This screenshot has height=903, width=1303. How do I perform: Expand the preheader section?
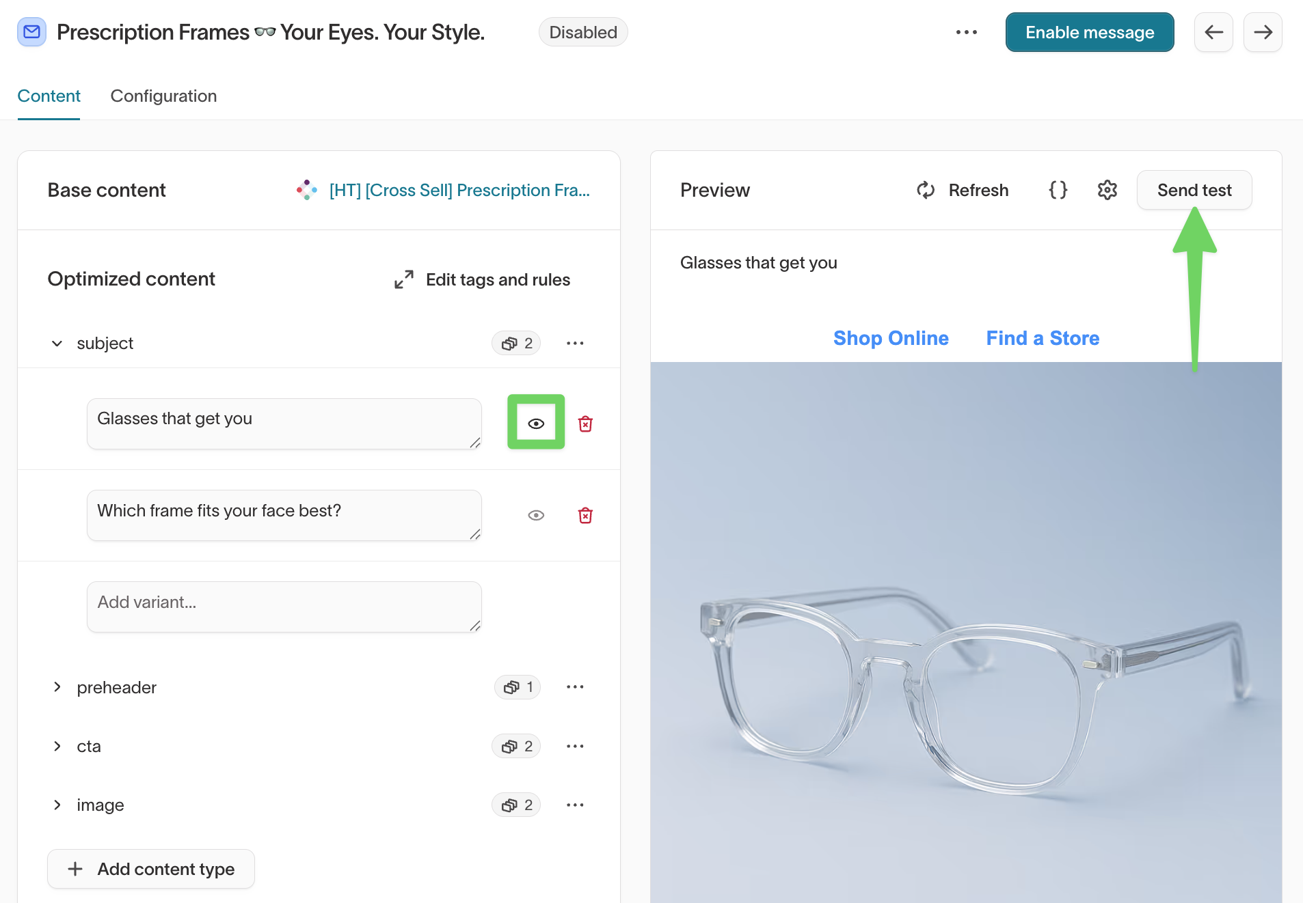(57, 687)
